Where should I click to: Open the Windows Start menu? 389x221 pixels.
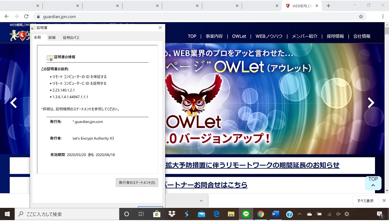[7, 214]
